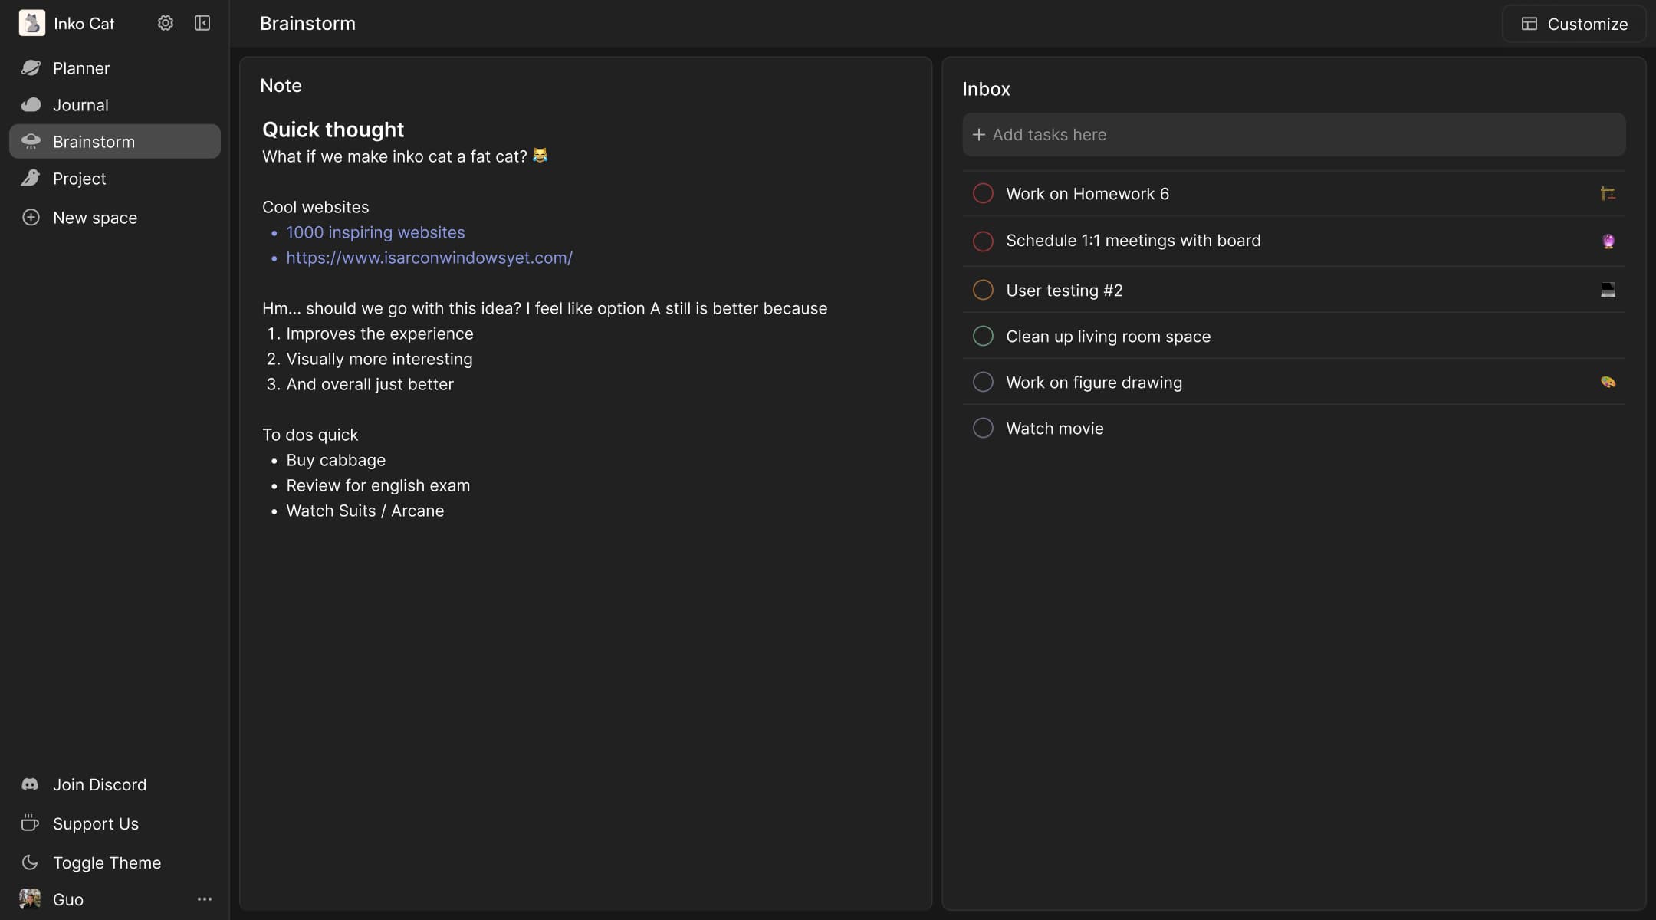The height and width of the screenshot is (920, 1656).
Task: Toggle Theme with the moon button
Action: tap(30, 863)
